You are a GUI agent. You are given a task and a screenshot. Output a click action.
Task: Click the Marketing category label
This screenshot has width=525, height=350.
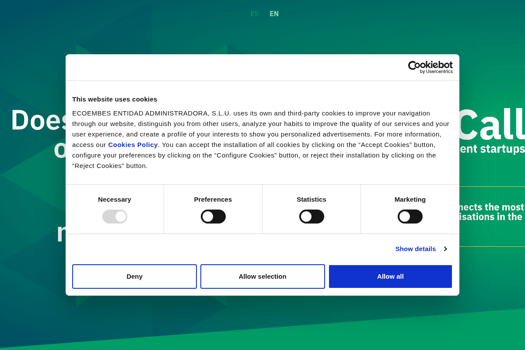[x=410, y=199]
